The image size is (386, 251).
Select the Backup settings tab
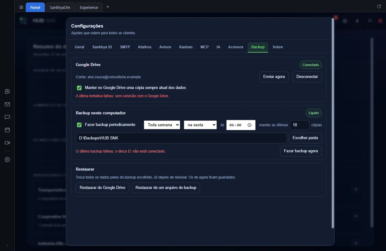[x=258, y=47]
